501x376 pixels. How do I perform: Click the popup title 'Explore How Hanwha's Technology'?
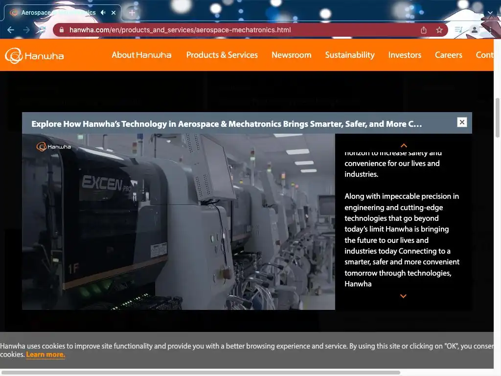click(x=226, y=124)
